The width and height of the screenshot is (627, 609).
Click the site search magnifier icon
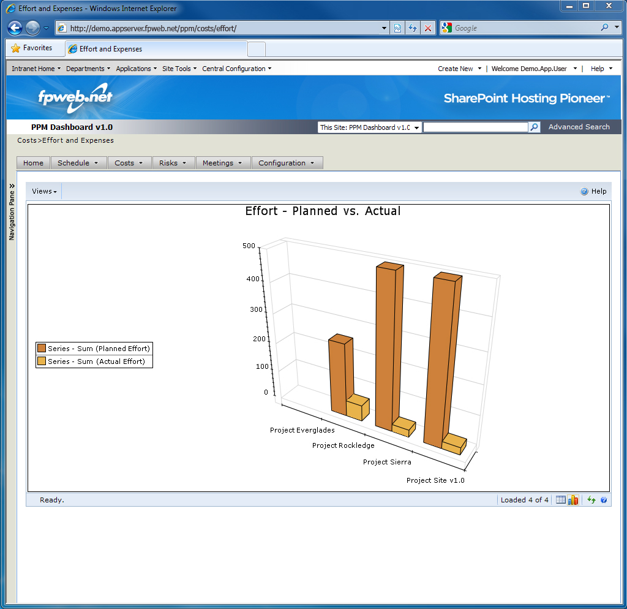pyautogui.click(x=535, y=127)
